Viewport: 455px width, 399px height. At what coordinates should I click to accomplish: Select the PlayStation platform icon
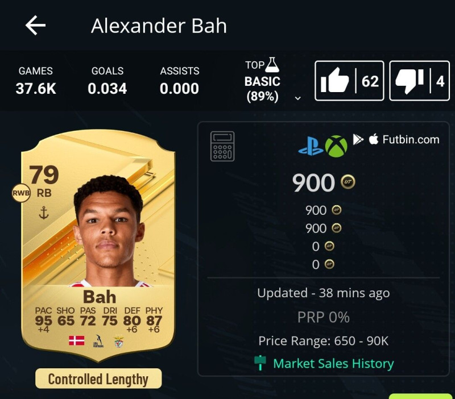point(311,147)
